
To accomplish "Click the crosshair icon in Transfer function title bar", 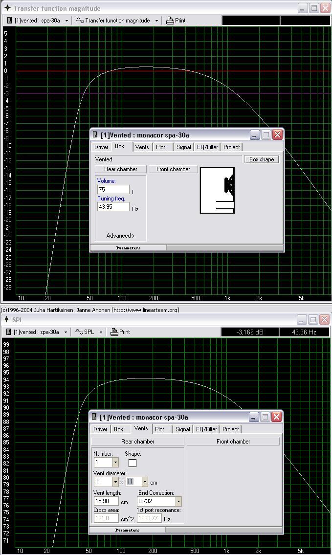I will (x=7, y=8).
